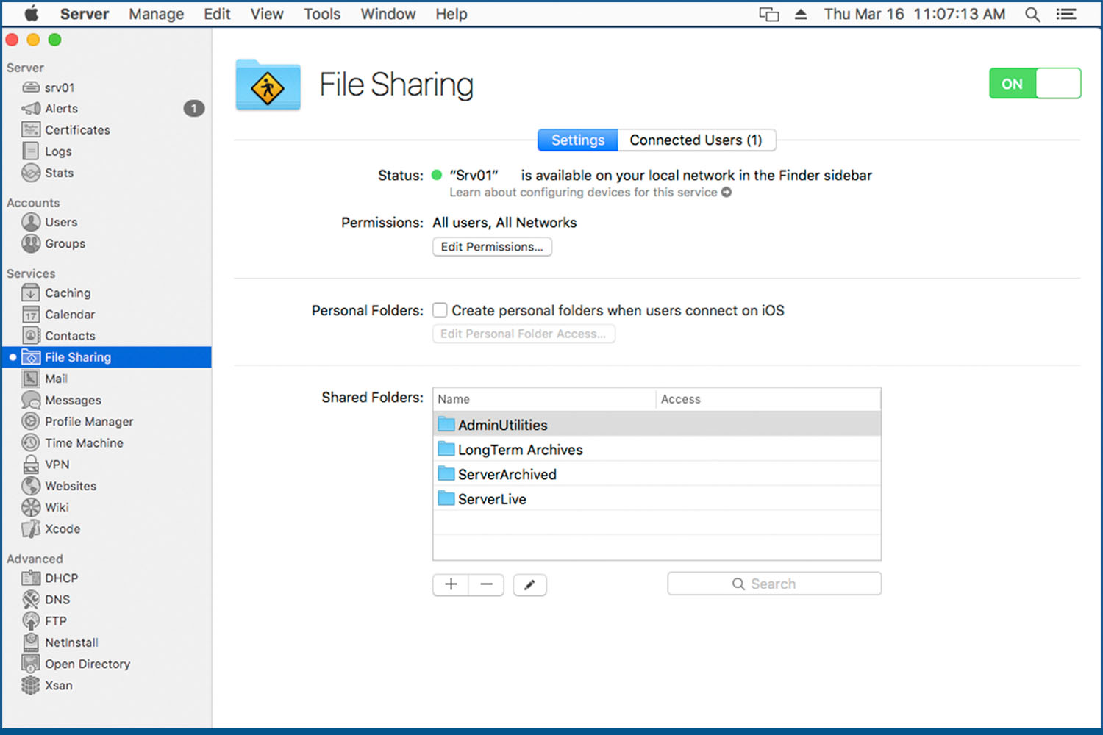Select ServerArchived shared folder
Image resolution: width=1103 pixels, height=735 pixels.
tap(657, 474)
